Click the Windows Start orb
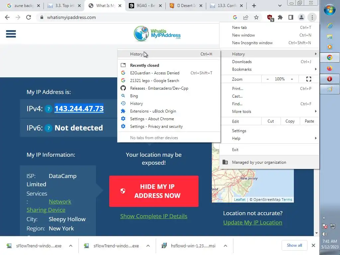 pos(330,10)
